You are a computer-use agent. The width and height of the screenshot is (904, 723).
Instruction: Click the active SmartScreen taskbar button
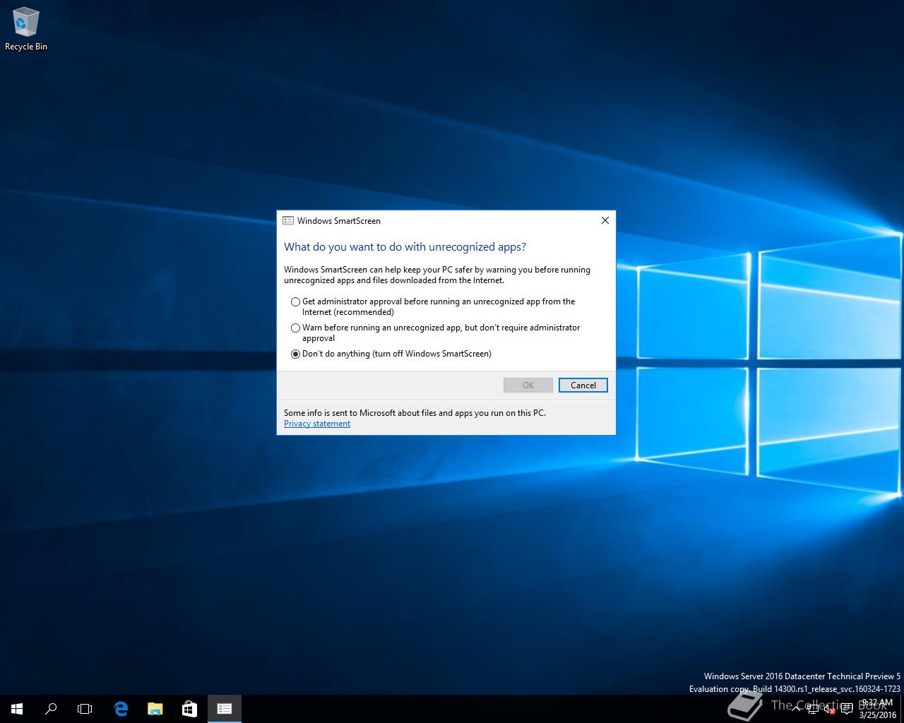(225, 709)
